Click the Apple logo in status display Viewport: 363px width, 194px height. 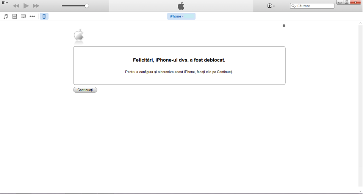181,6
